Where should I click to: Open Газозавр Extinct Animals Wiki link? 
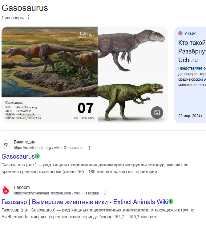[85, 202]
